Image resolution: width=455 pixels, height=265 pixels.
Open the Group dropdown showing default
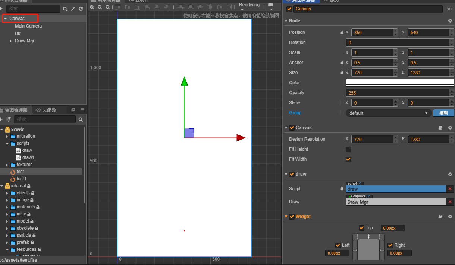click(x=388, y=113)
